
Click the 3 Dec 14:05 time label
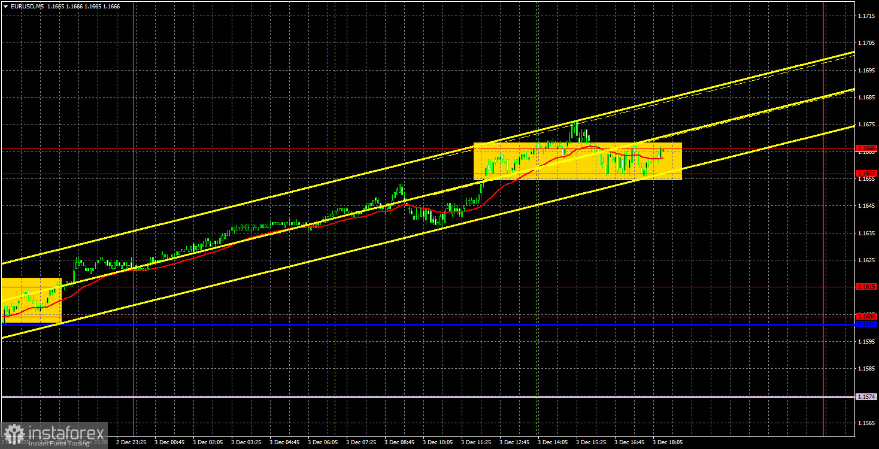pos(553,442)
